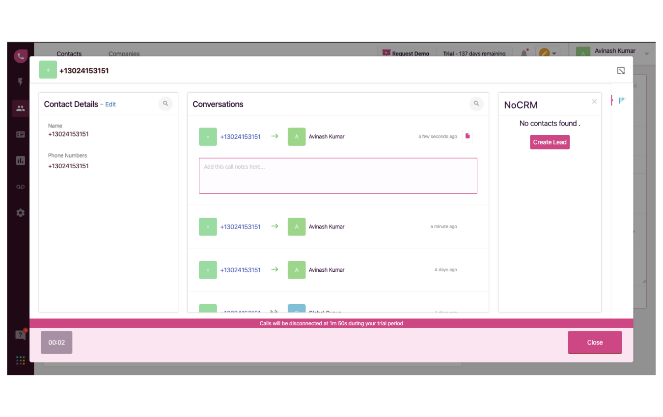
Task: Open the Power Dialer lightning icon
Action: click(x=20, y=82)
